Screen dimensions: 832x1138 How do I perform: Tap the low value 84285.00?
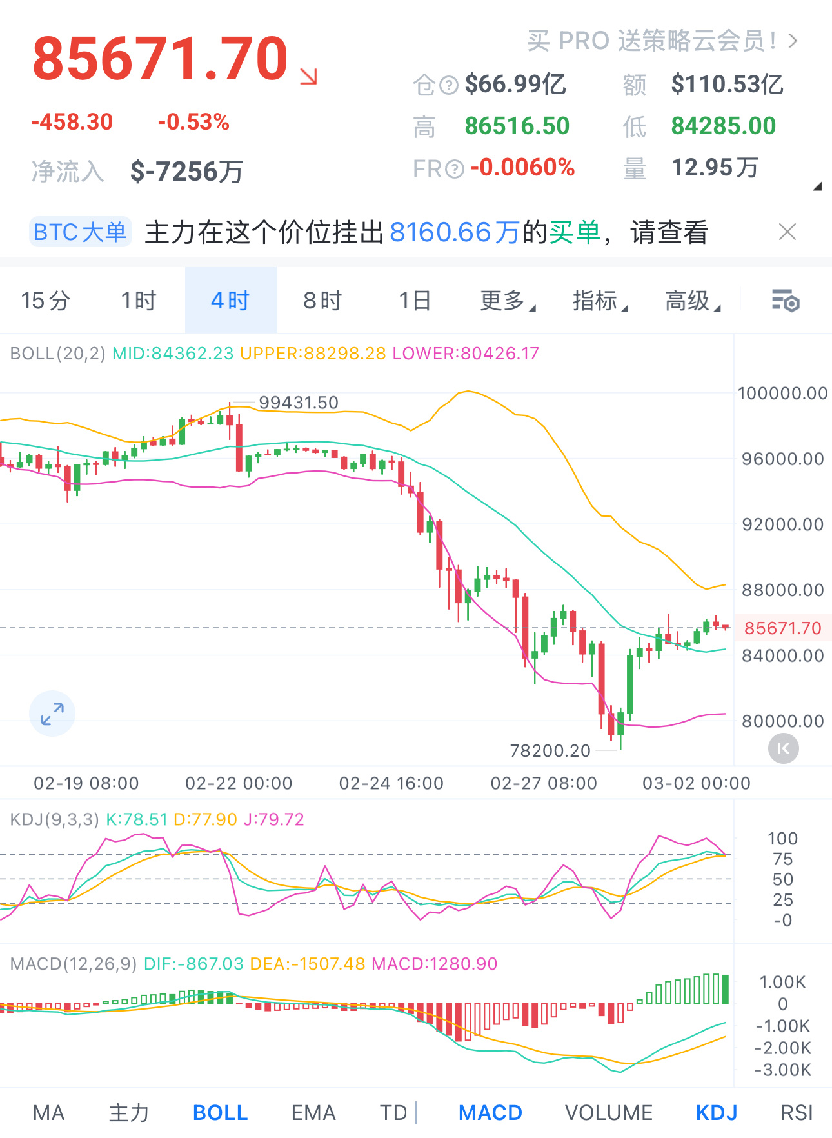[724, 126]
